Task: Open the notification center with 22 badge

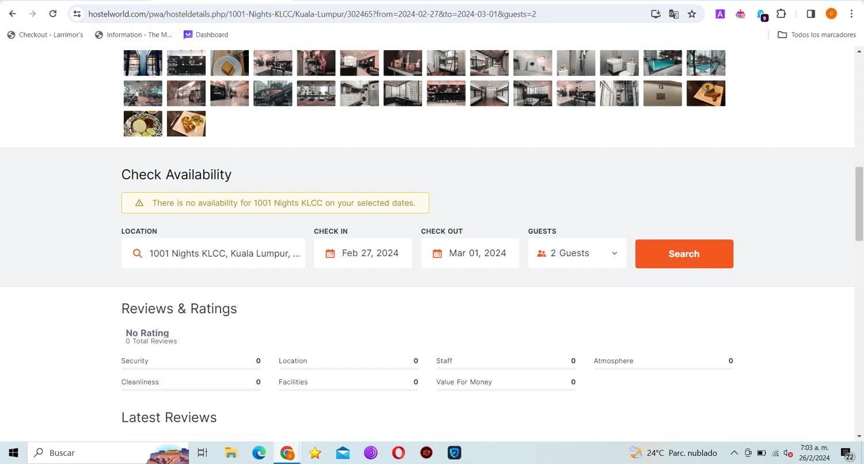Action: coord(847,454)
